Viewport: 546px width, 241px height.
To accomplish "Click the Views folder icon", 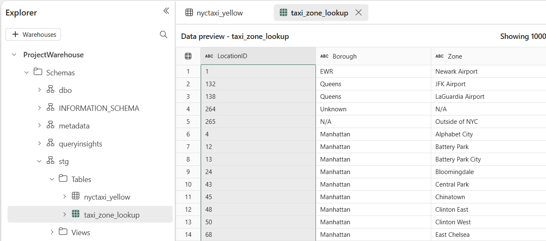I will (x=63, y=232).
